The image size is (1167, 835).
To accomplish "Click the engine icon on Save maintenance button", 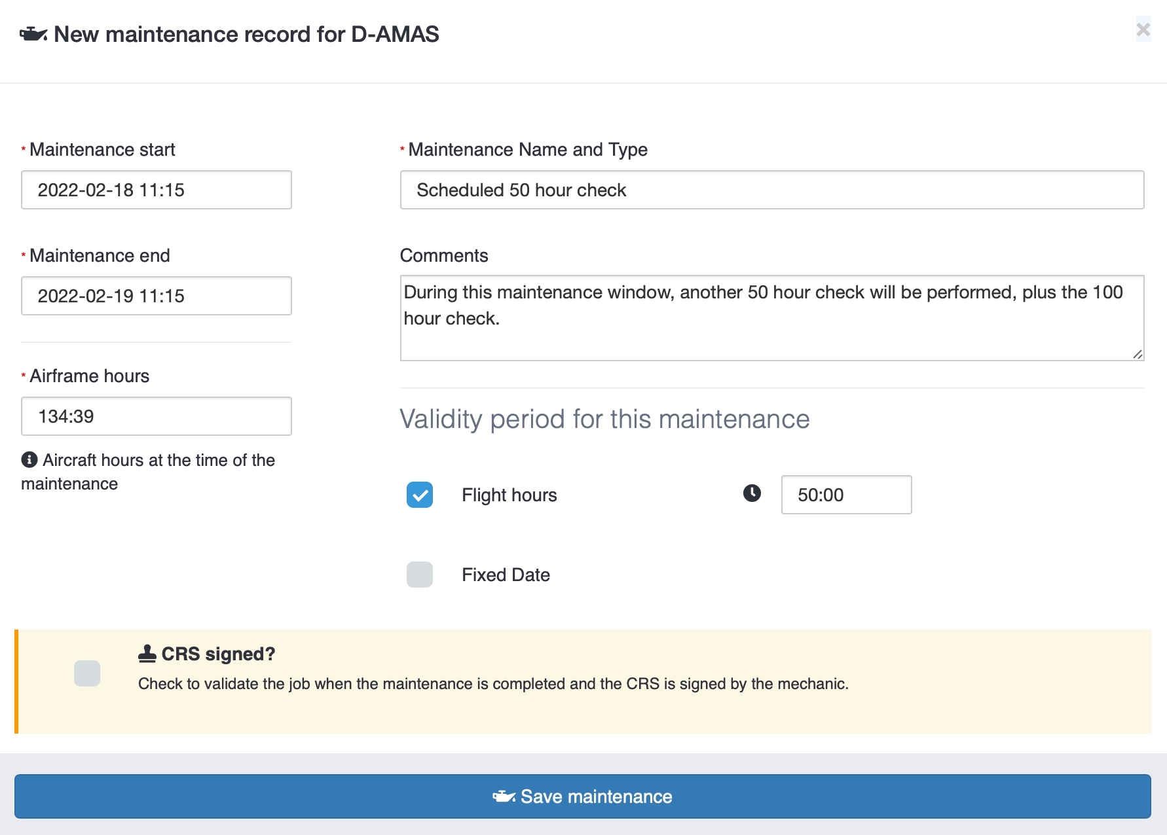I will (x=504, y=796).
